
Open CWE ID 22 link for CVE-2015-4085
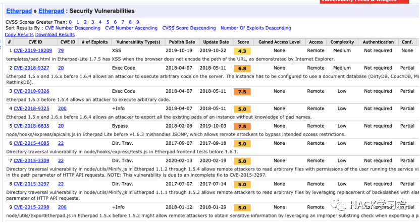tap(61, 143)
